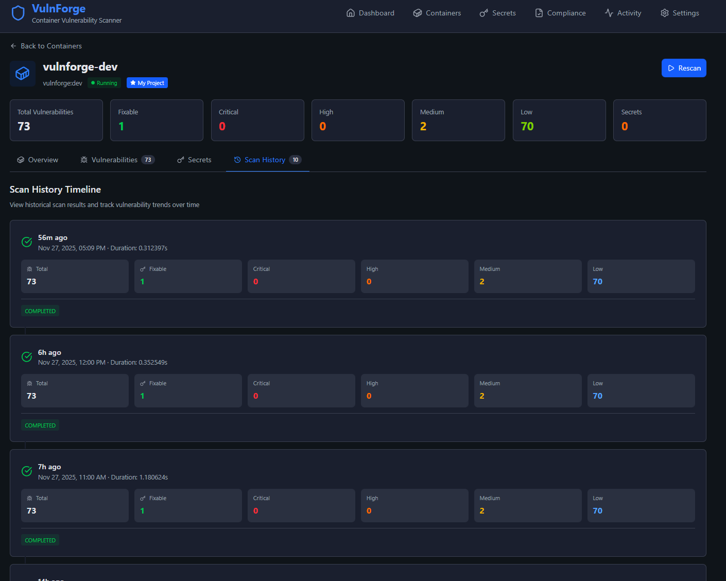Click the vulnforge-dev container cube icon
726x581 pixels.
[23, 74]
